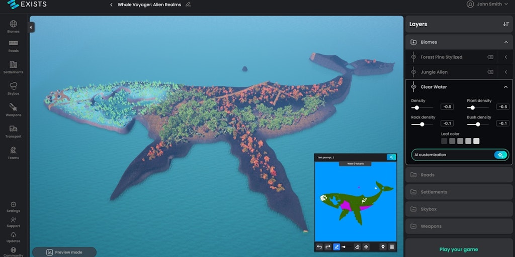Toggle Preview mode
The width and height of the screenshot is (515, 257).
point(64,252)
